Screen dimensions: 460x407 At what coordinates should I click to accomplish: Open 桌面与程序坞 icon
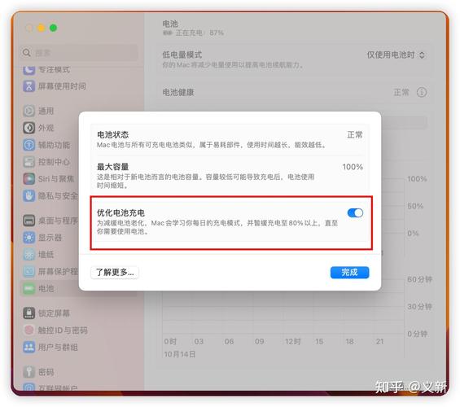pyautogui.click(x=29, y=221)
